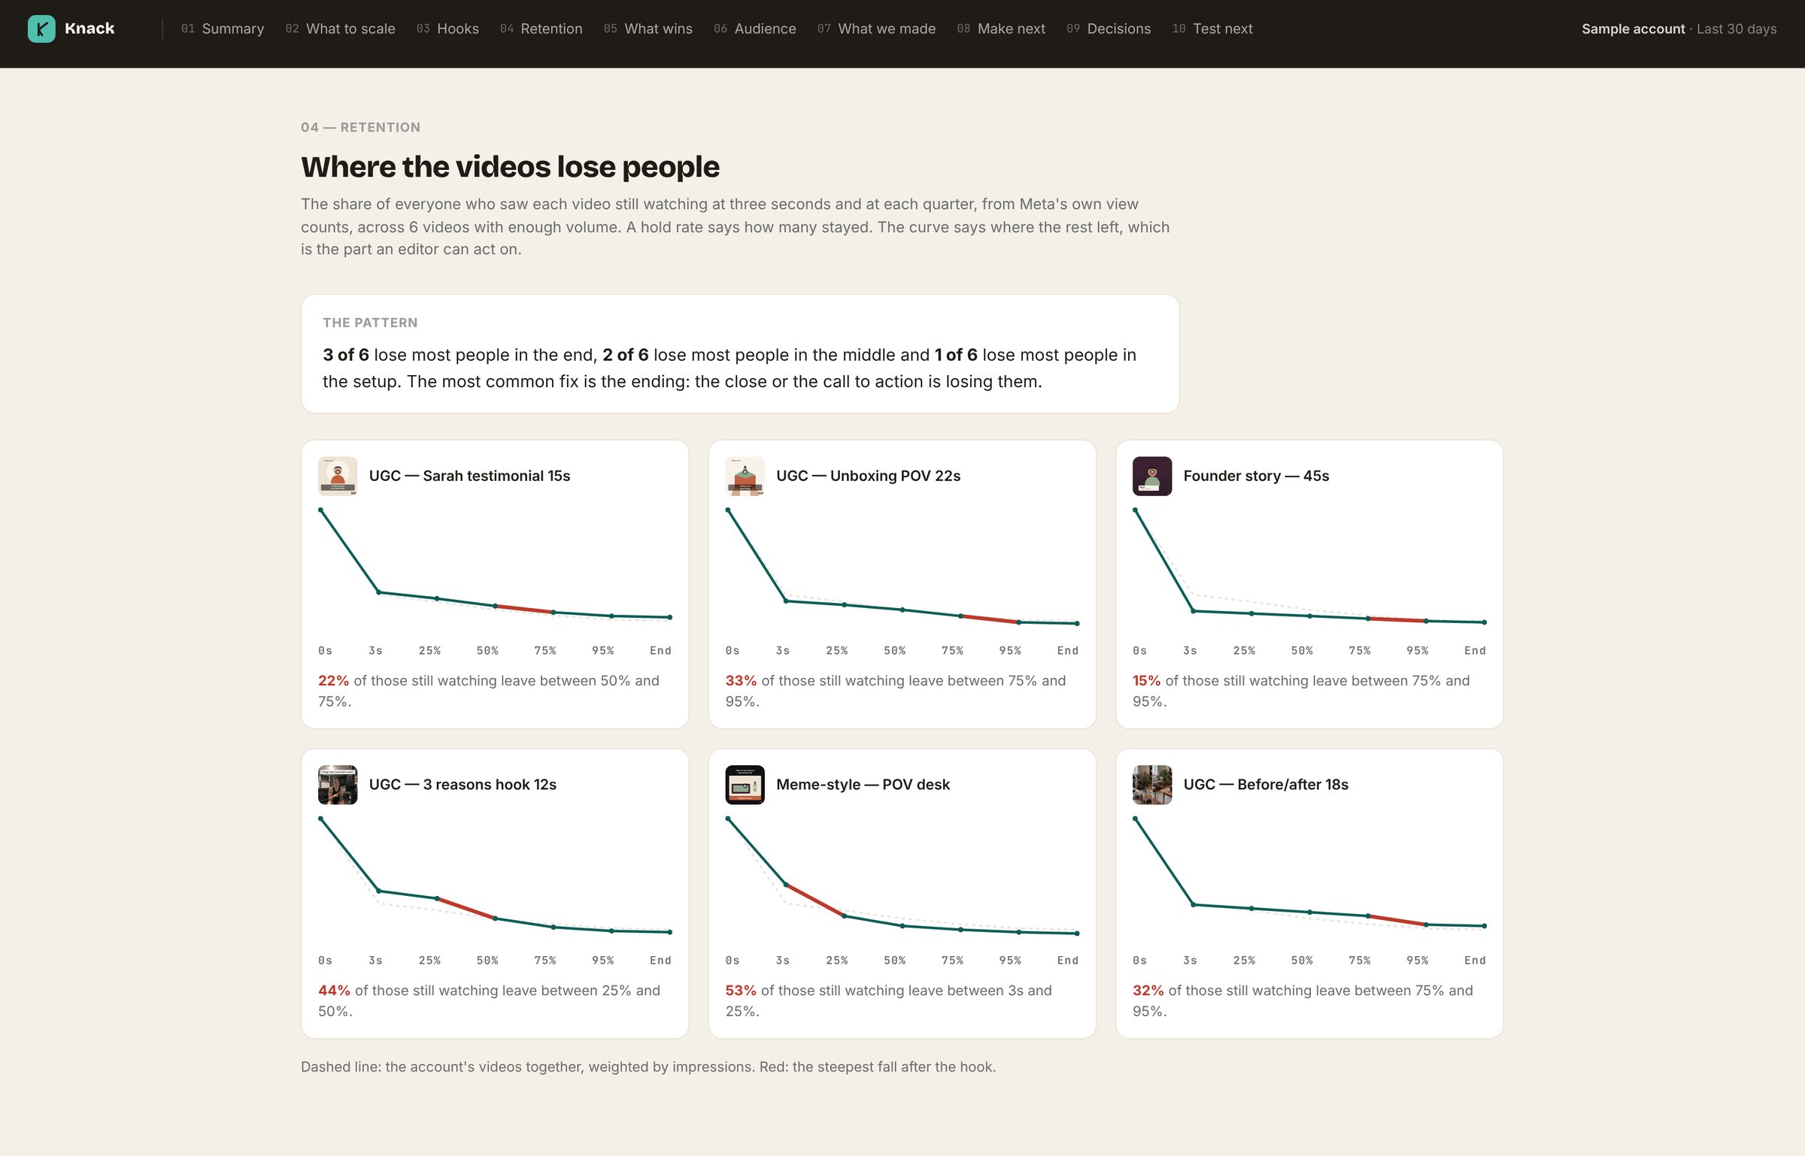Go to 07 What we made

pos(876,29)
